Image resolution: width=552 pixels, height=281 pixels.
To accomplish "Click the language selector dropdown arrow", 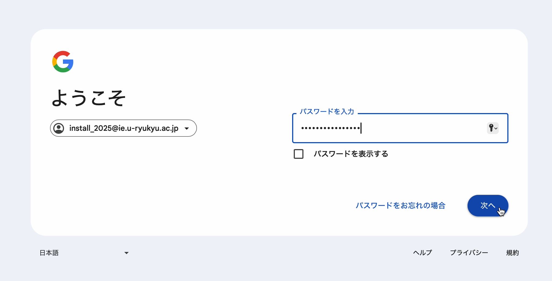I will [126, 253].
